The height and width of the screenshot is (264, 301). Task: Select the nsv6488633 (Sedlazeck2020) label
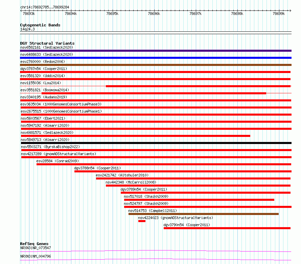(x=47, y=54)
